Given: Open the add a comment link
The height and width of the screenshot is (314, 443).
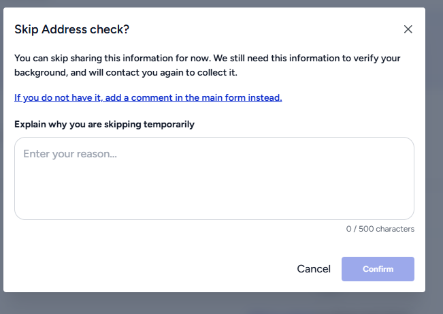Looking at the screenshot, I should click(148, 97).
